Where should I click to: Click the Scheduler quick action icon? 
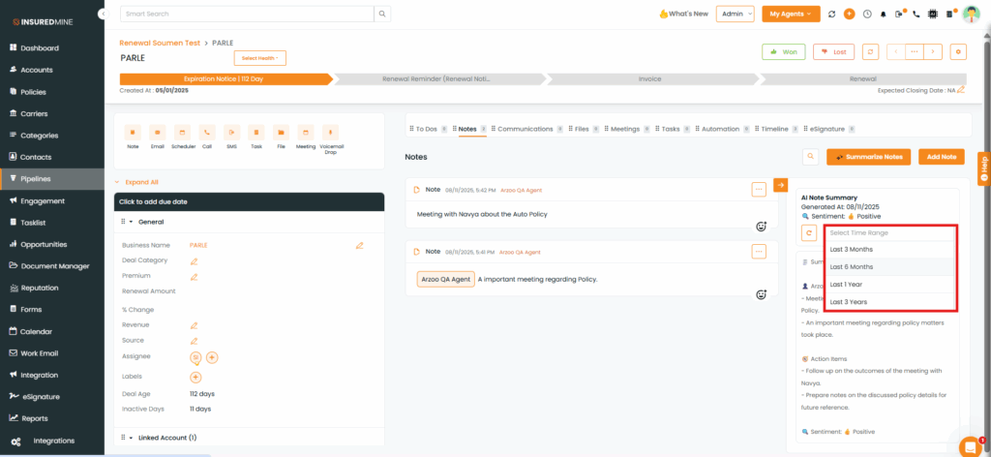pyautogui.click(x=182, y=132)
